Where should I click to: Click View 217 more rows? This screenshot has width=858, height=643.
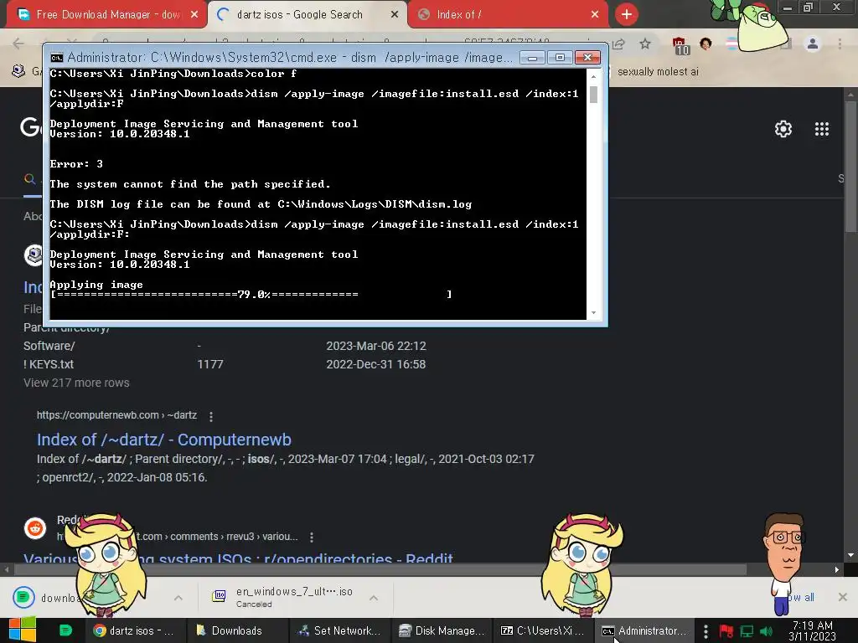pyautogui.click(x=76, y=383)
